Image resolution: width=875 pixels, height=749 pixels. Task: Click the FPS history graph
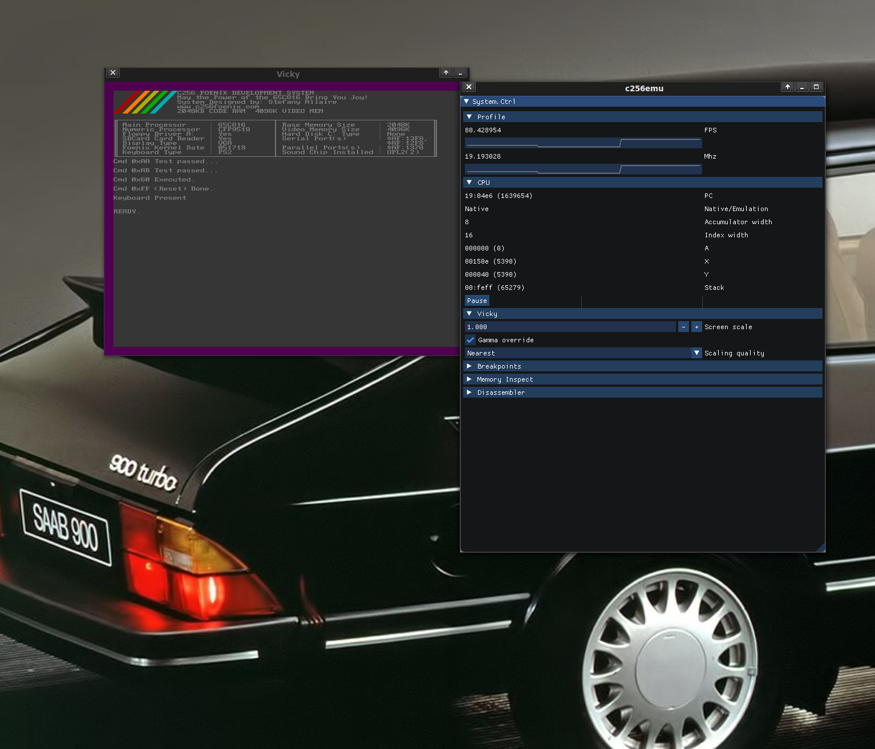pyautogui.click(x=583, y=143)
